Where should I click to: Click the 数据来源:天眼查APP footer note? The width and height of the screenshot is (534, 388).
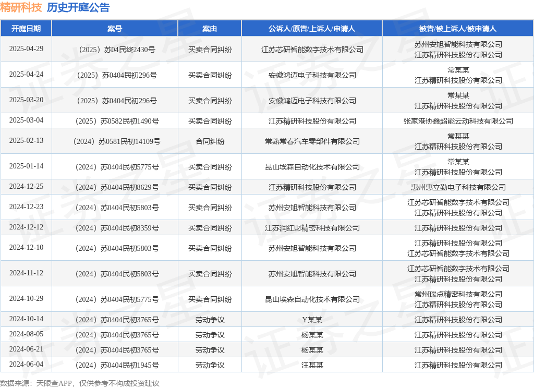pos(80,383)
